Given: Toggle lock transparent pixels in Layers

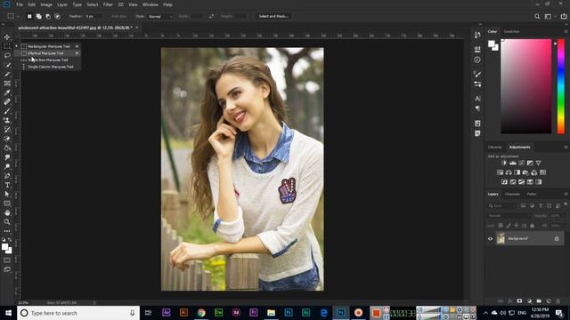Looking at the screenshot, I should 501,226.
